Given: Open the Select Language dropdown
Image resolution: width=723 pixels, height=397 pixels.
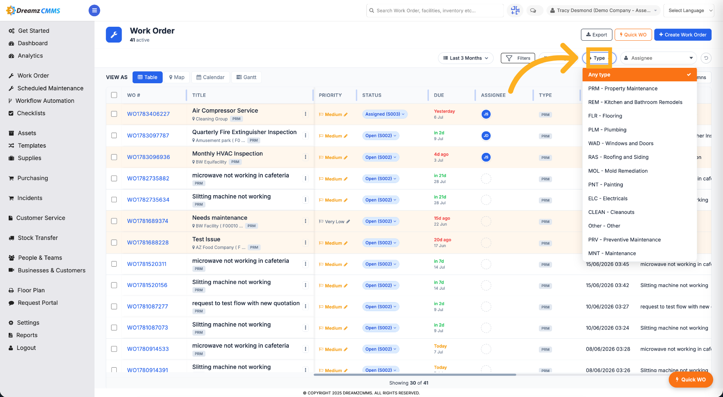Looking at the screenshot, I should pyautogui.click(x=689, y=11).
